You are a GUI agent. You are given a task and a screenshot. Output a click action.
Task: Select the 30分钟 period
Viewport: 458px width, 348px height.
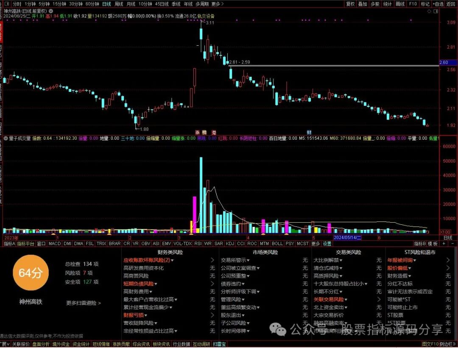pyautogui.click(x=75, y=4)
